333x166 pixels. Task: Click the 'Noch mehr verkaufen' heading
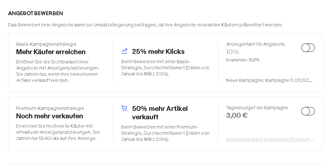(x=49, y=116)
